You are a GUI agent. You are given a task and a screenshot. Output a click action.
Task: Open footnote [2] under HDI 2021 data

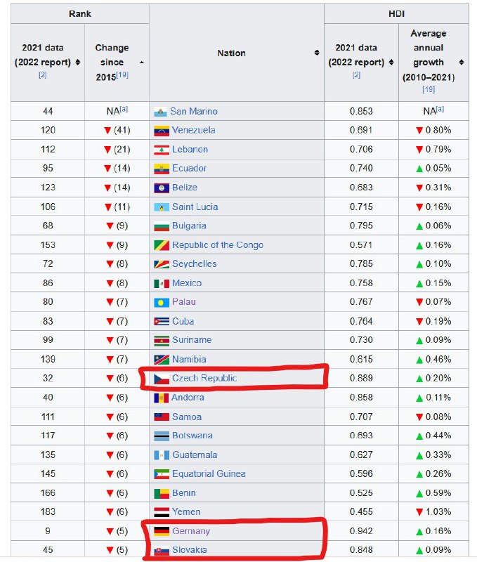356,75
